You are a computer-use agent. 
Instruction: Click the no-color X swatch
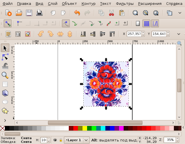[3, 128]
